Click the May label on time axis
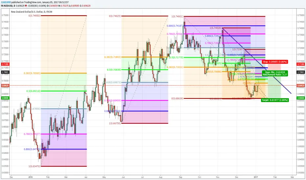Image resolution: width=306 pixels, height=180 pixels. (x=104, y=177)
